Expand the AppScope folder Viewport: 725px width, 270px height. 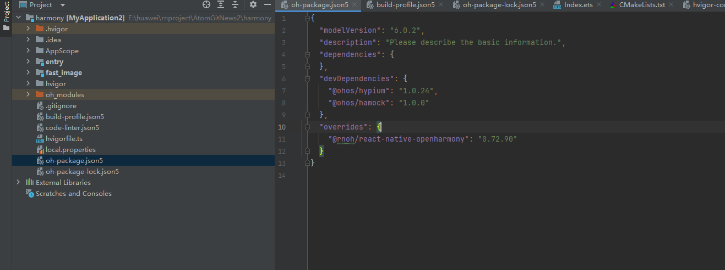pyautogui.click(x=28, y=51)
